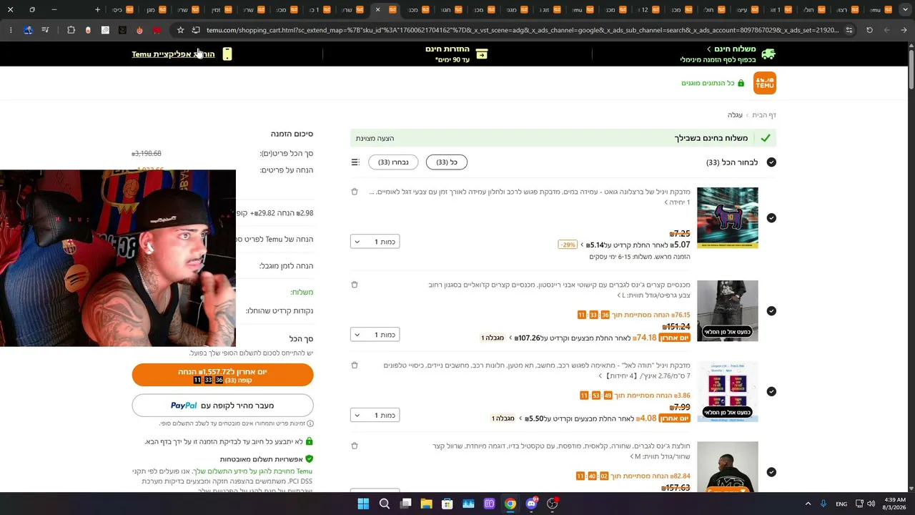Show hidden system tray icons
The height and width of the screenshot is (515, 915).
tap(808, 504)
